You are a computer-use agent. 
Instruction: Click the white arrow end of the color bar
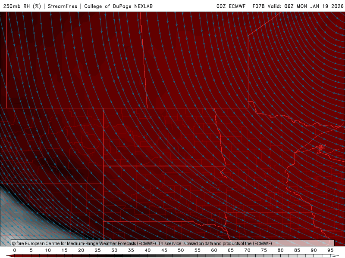[336, 256]
